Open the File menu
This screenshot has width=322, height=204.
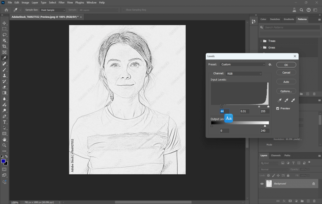point(10,3)
